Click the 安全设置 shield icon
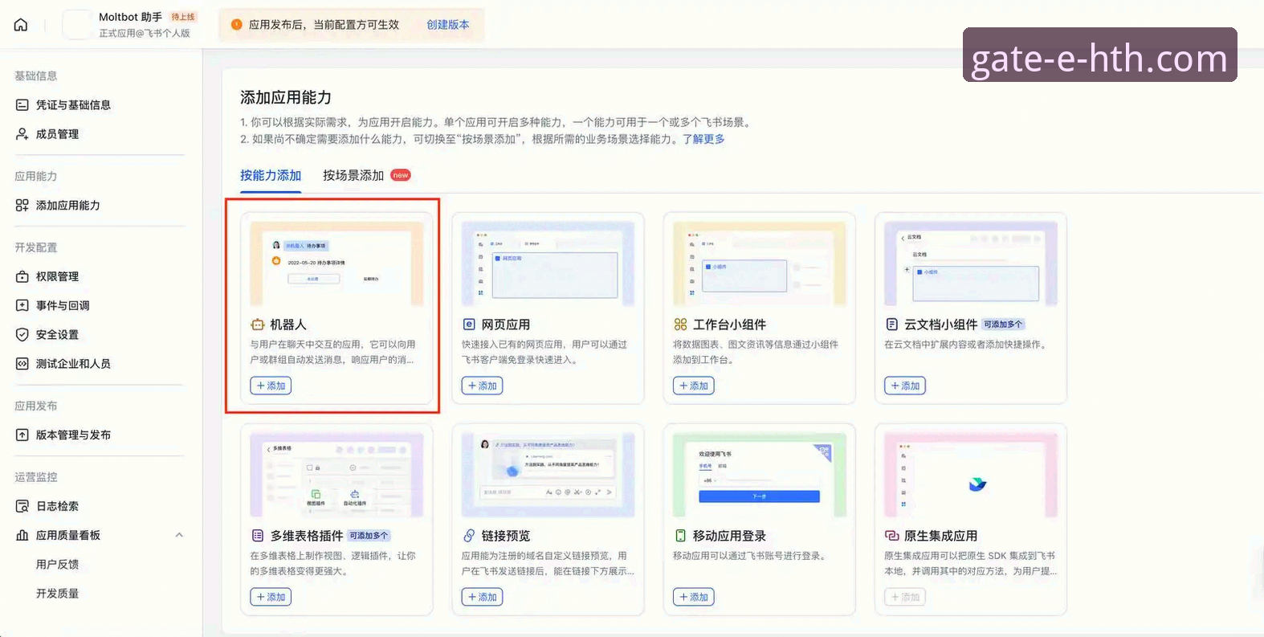 pyautogui.click(x=22, y=335)
